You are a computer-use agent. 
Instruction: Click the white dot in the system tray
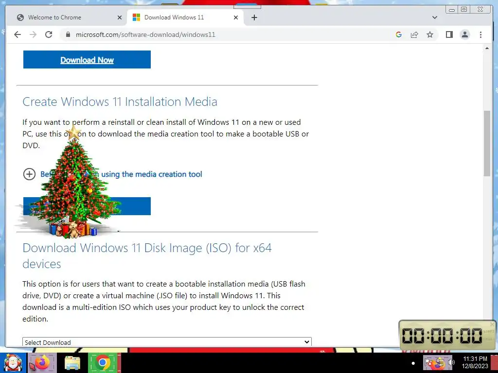[413, 363]
